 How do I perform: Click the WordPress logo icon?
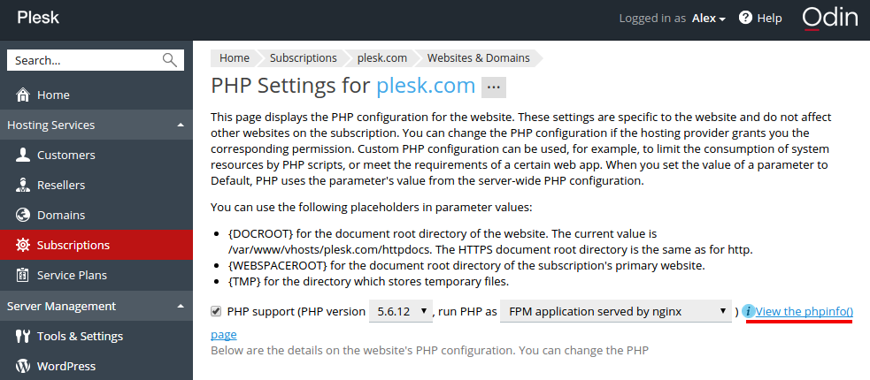(x=23, y=366)
